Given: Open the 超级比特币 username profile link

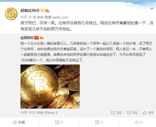Looking at the screenshot, I should tap(30, 10).
